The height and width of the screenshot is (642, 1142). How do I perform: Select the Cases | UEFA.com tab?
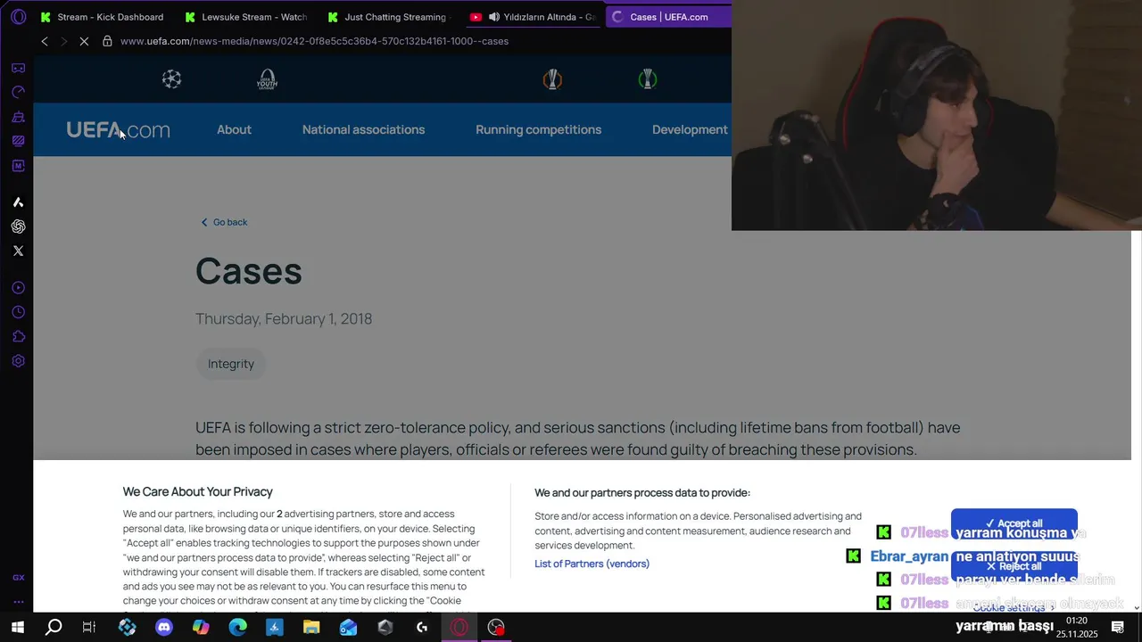pyautogui.click(x=667, y=17)
